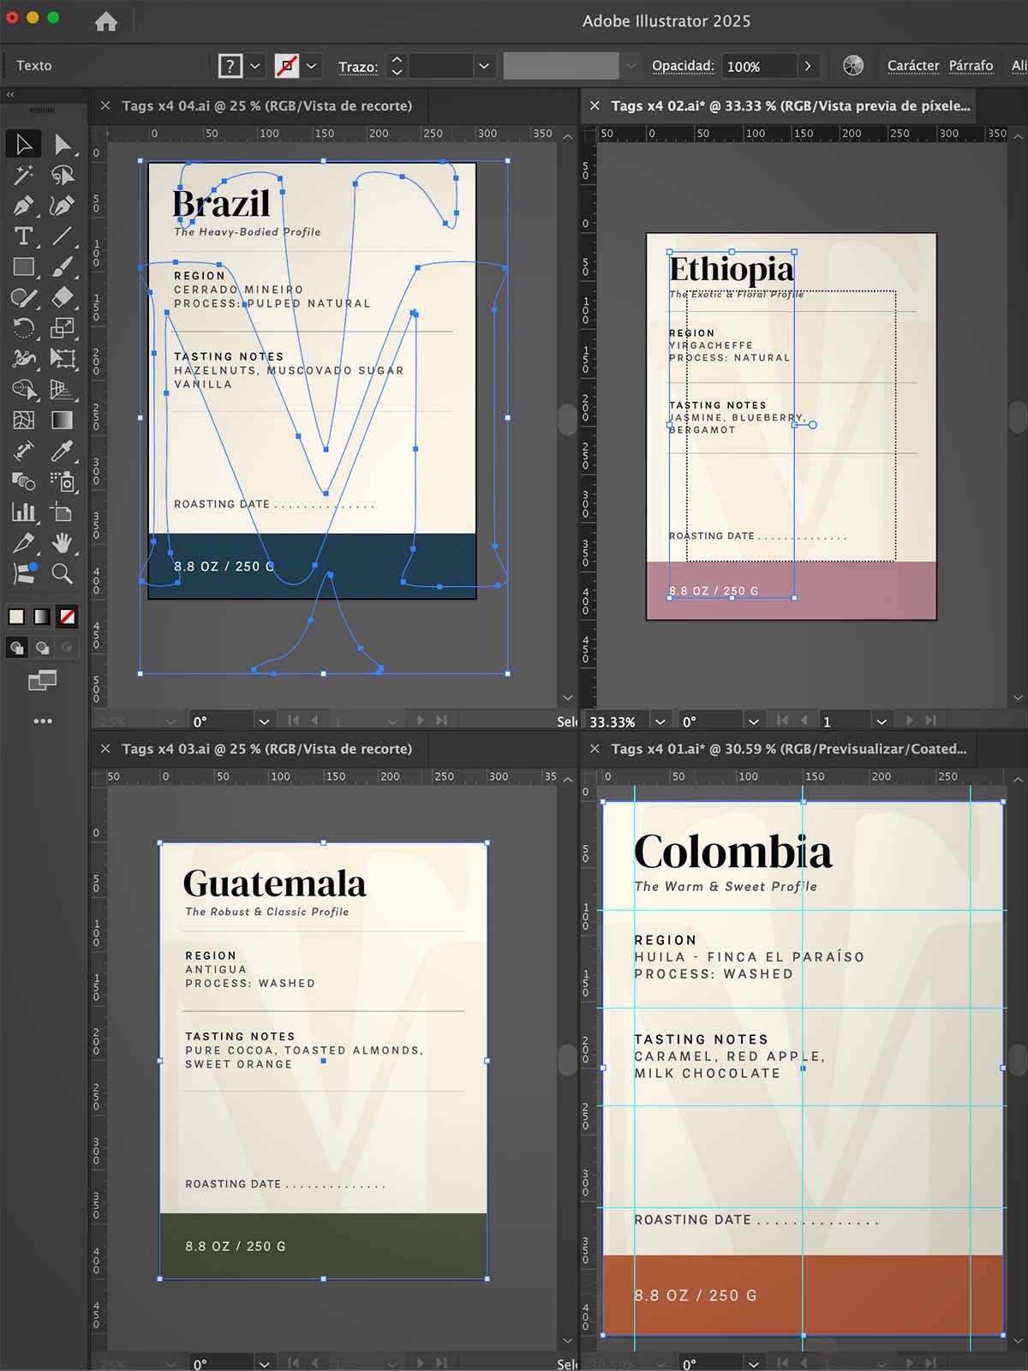Viewport: 1028px width, 1371px height.
Task: Open the fill color dropdown in control bar
Action: pyautogui.click(x=255, y=66)
